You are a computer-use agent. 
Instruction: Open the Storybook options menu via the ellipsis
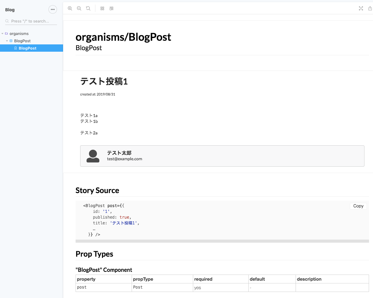53,9
